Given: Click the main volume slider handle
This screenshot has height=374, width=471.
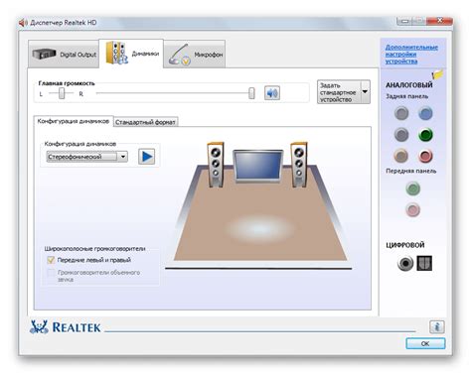Looking at the screenshot, I should pyautogui.click(x=251, y=93).
